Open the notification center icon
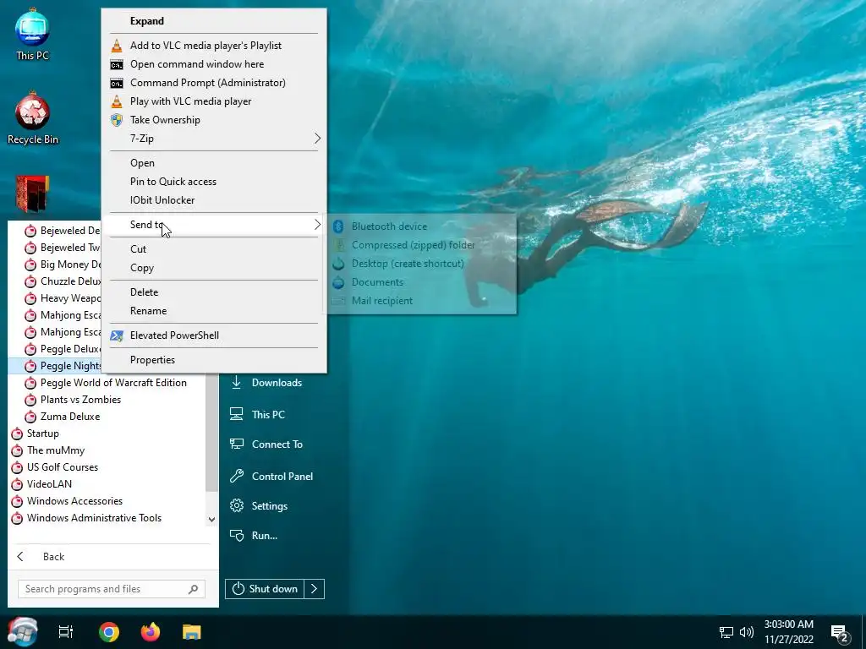The height and width of the screenshot is (649, 866). 840,633
